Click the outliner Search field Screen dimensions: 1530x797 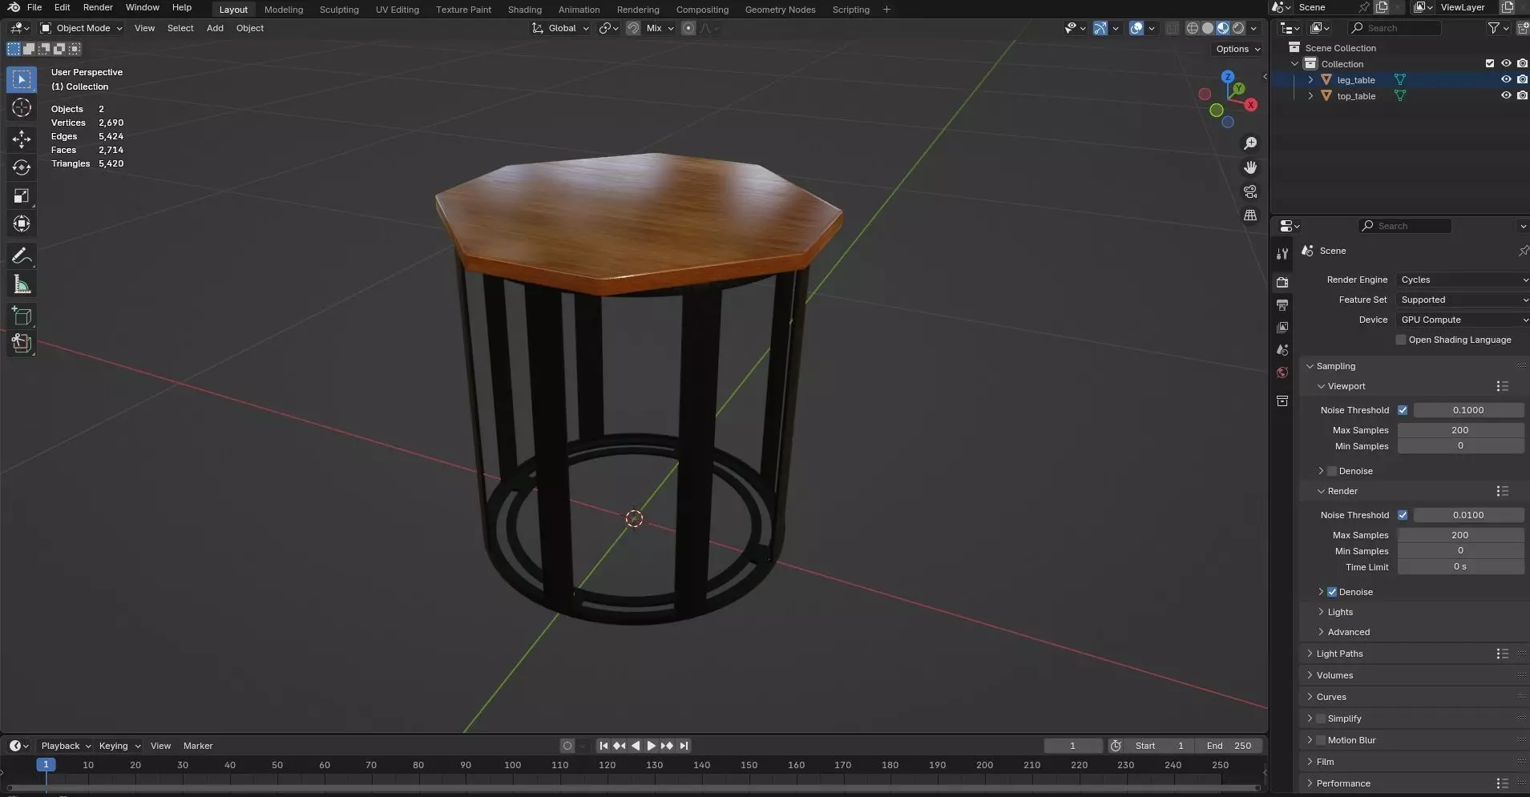click(1394, 28)
